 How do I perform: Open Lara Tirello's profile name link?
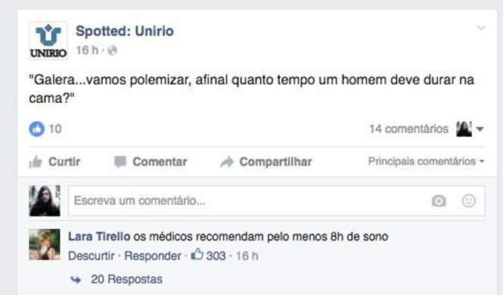pyautogui.click(x=99, y=237)
